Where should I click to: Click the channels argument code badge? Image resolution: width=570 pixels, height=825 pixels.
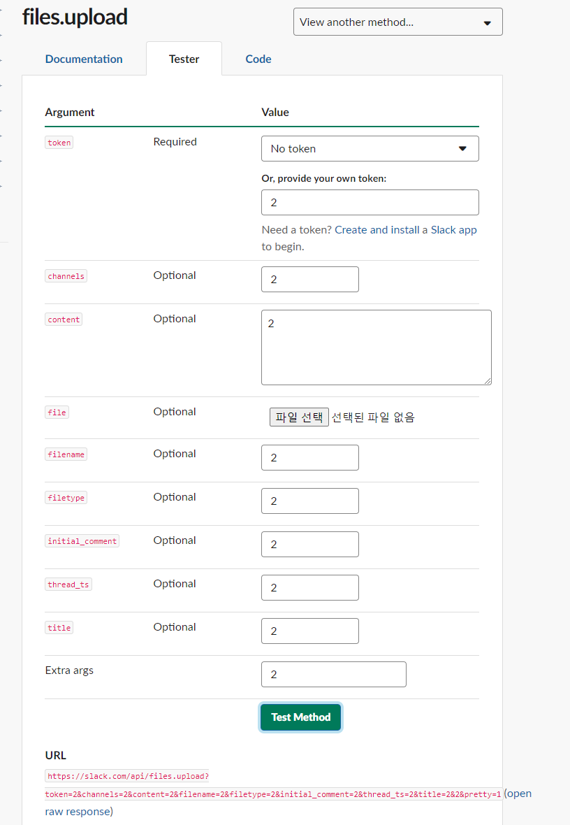pos(66,275)
